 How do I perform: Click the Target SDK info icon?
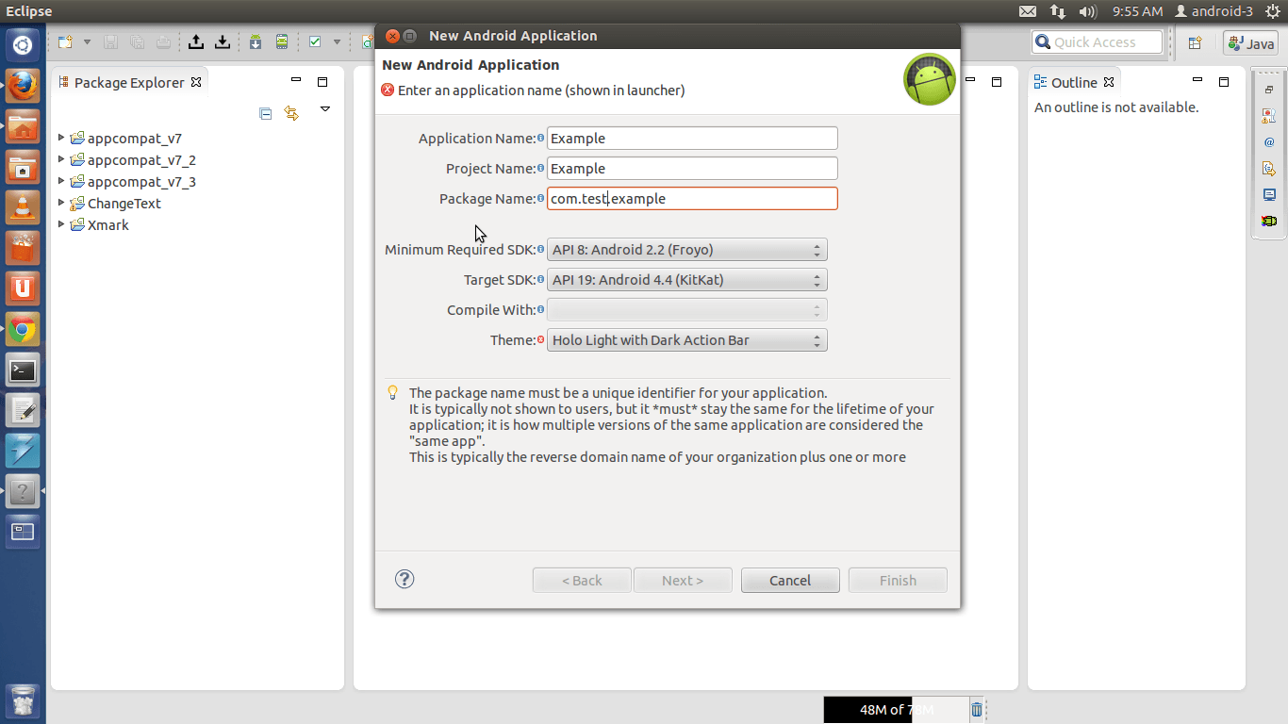coord(541,280)
